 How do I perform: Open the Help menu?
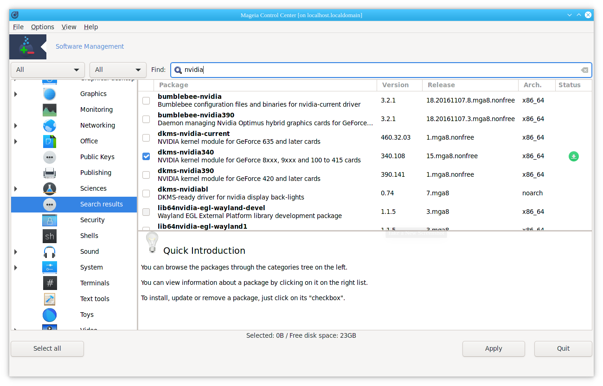(91, 27)
